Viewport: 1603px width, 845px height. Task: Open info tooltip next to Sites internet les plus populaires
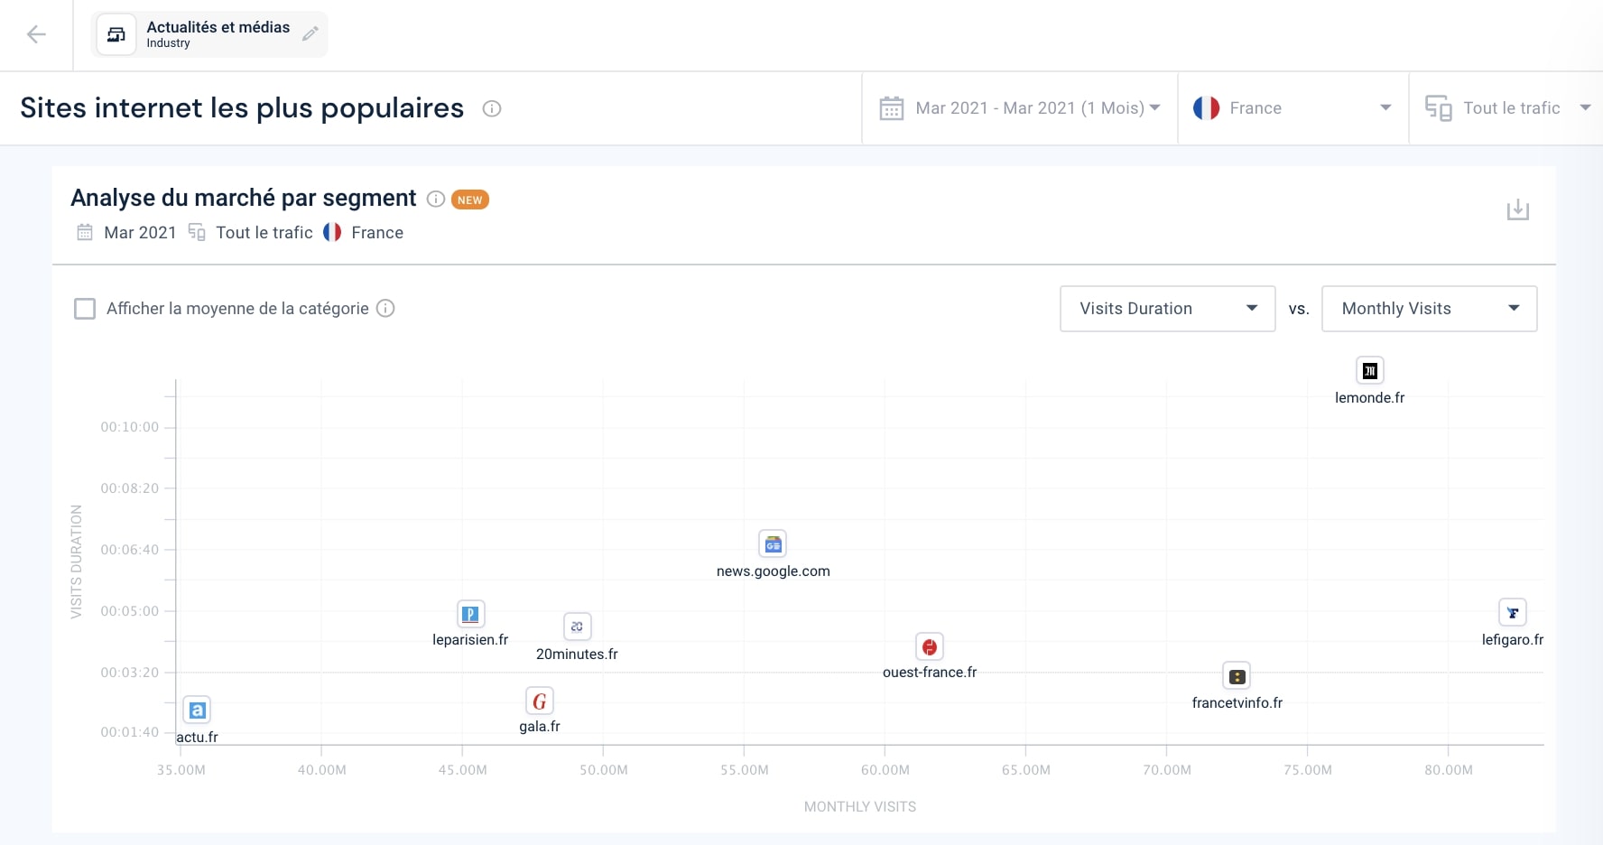[492, 108]
